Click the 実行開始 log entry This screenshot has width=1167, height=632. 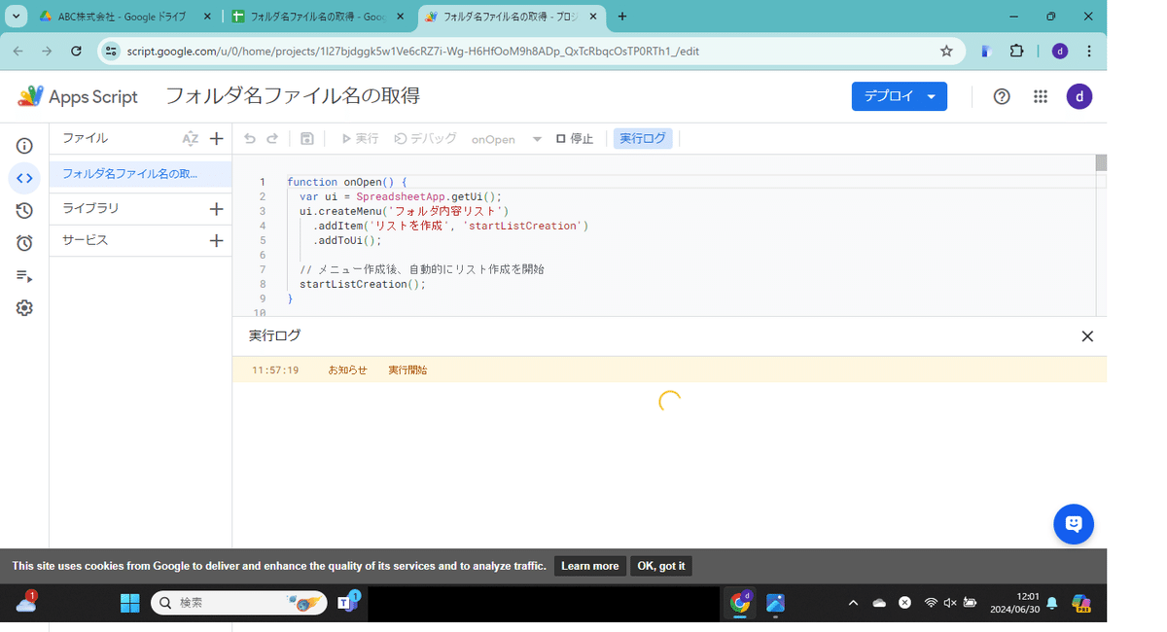tap(407, 370)
